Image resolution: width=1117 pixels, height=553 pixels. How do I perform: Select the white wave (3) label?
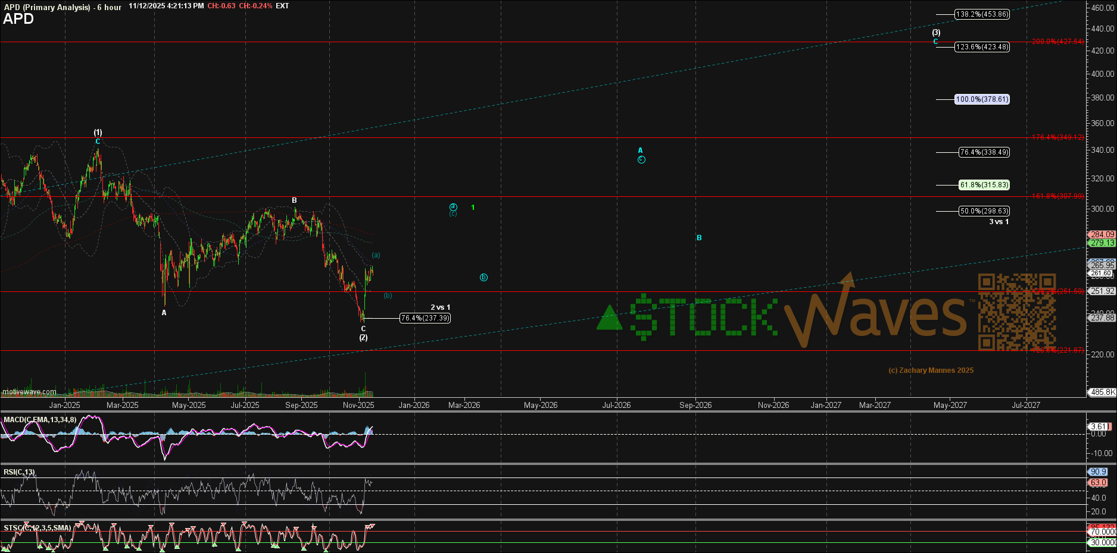coord(936,33)
